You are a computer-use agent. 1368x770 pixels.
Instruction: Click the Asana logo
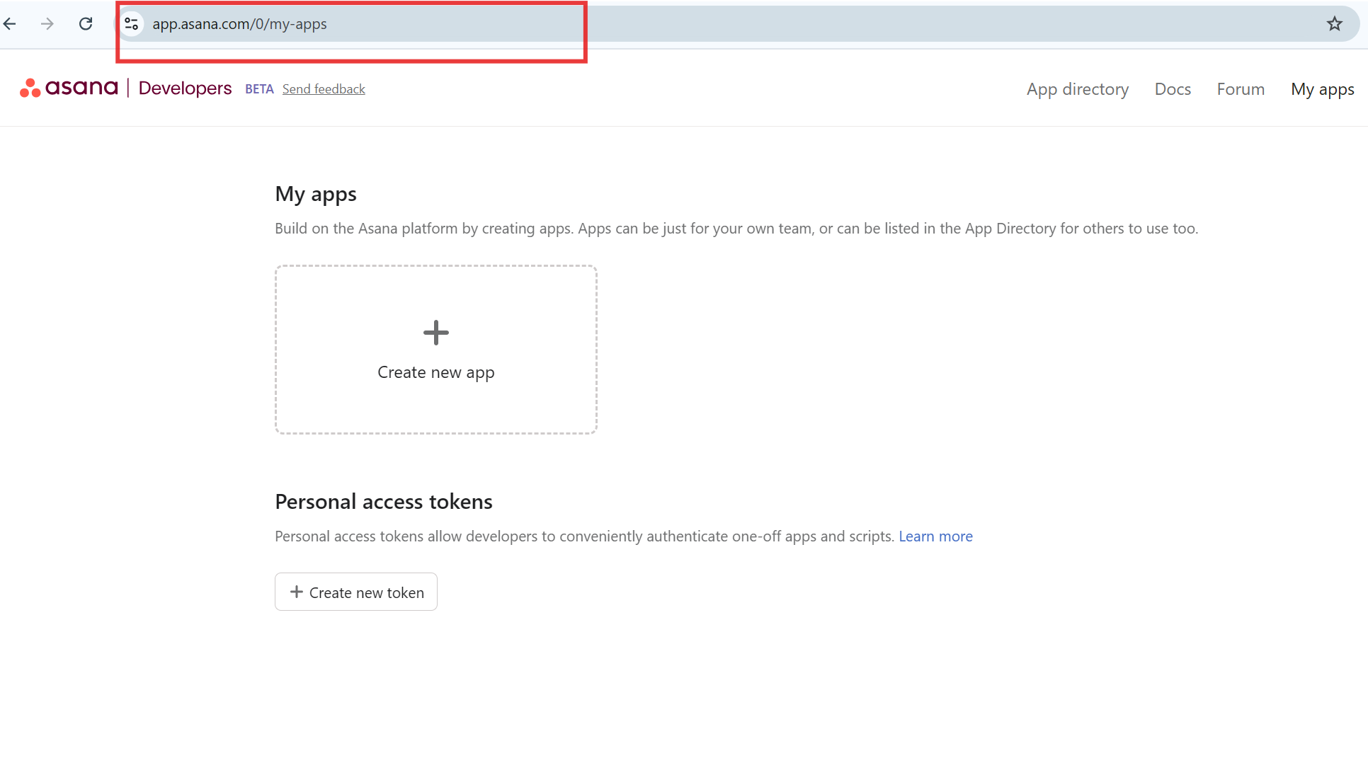coord(69,88)
